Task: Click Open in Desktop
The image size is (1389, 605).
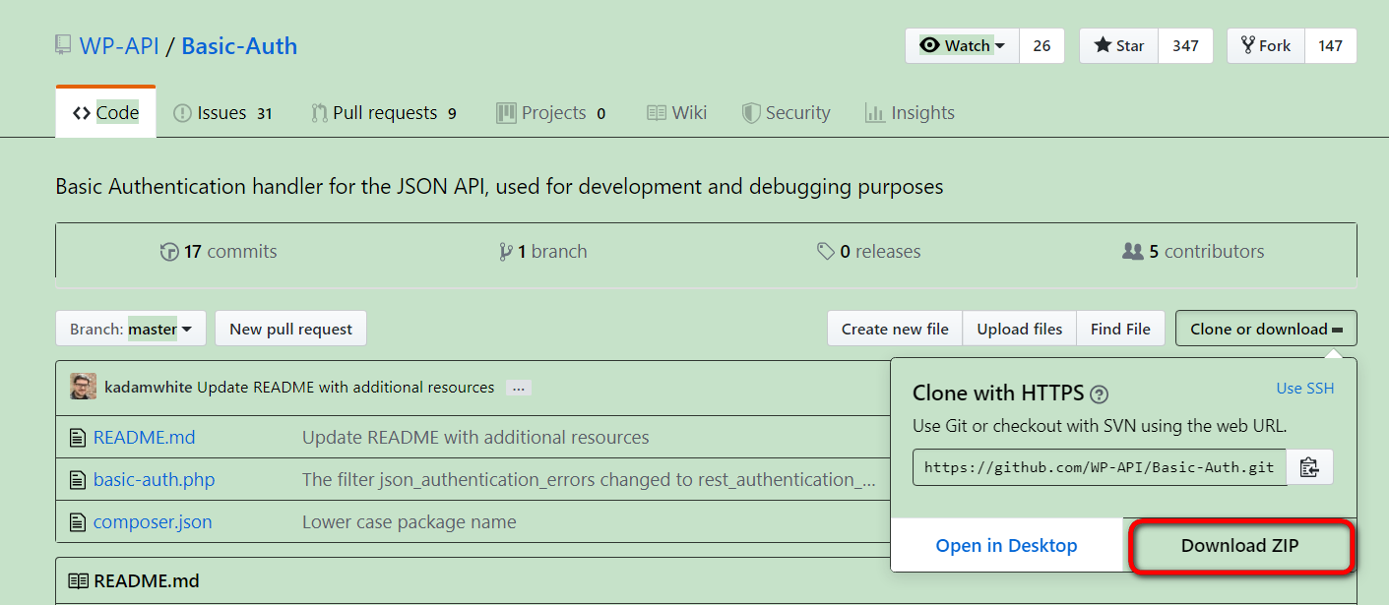Action: point(1007,546)
